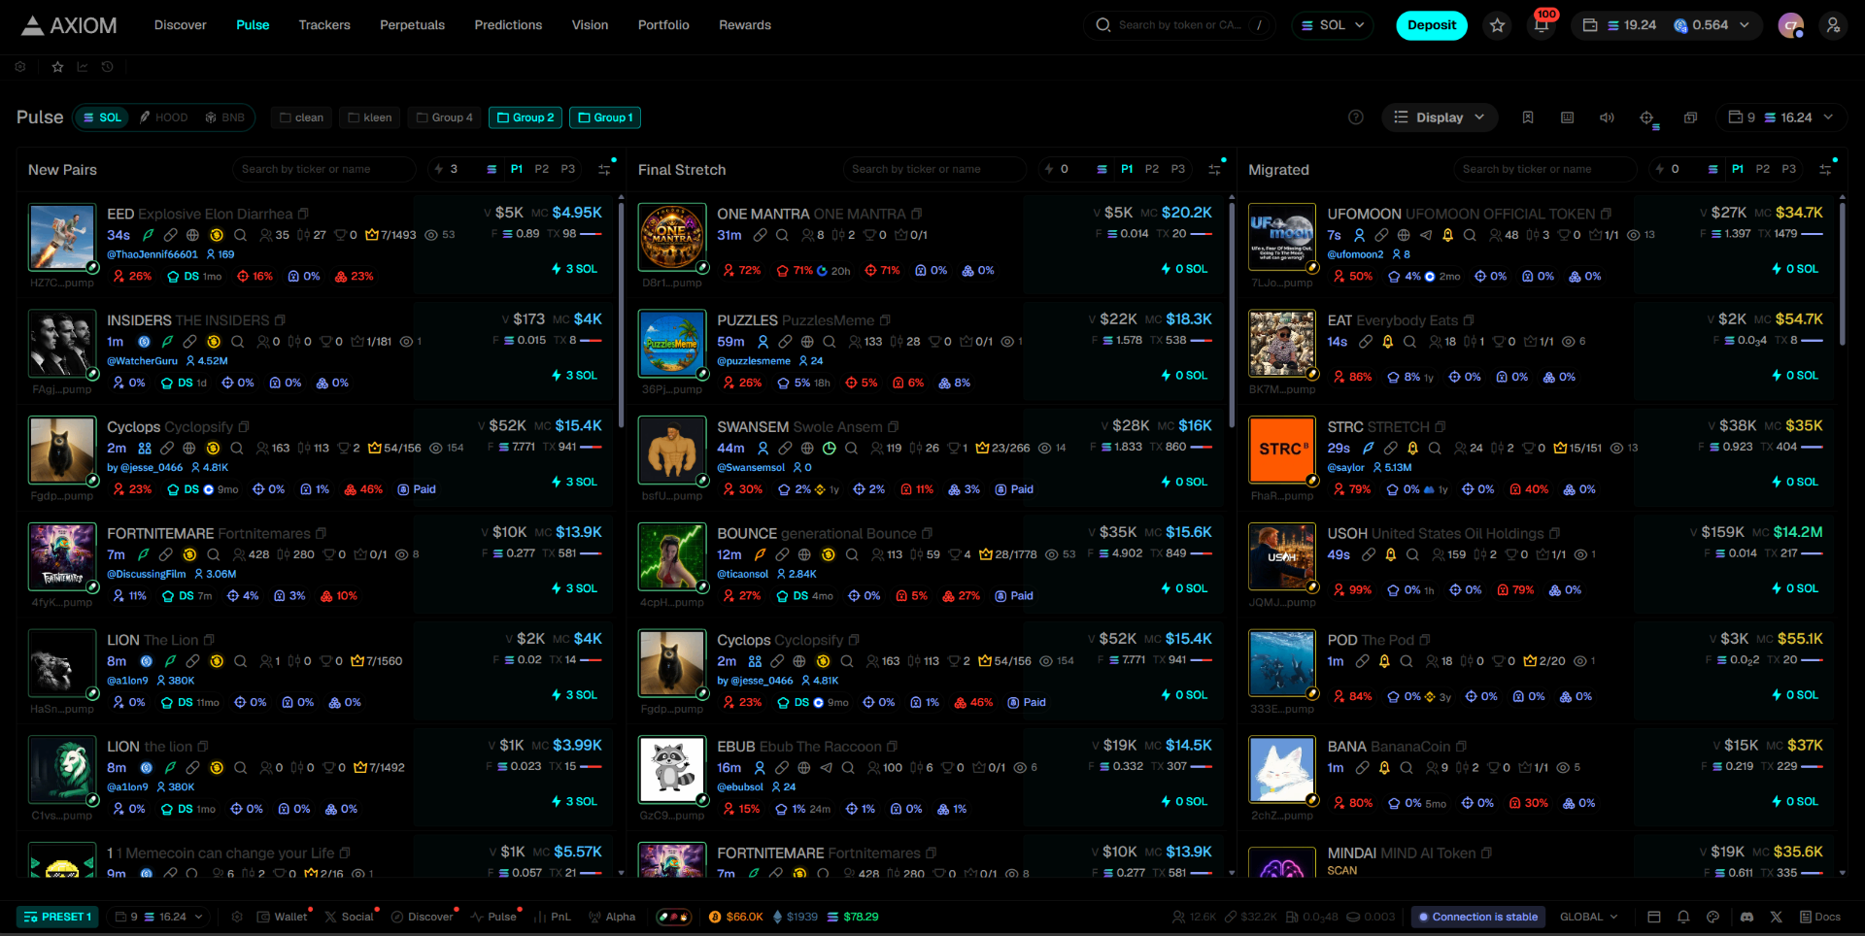
Task: Switch Pulse chain to HOOD
Action: [163, 117]
